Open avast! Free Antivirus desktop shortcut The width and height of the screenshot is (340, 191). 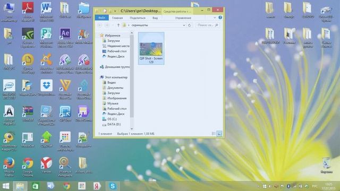[46, 64]
